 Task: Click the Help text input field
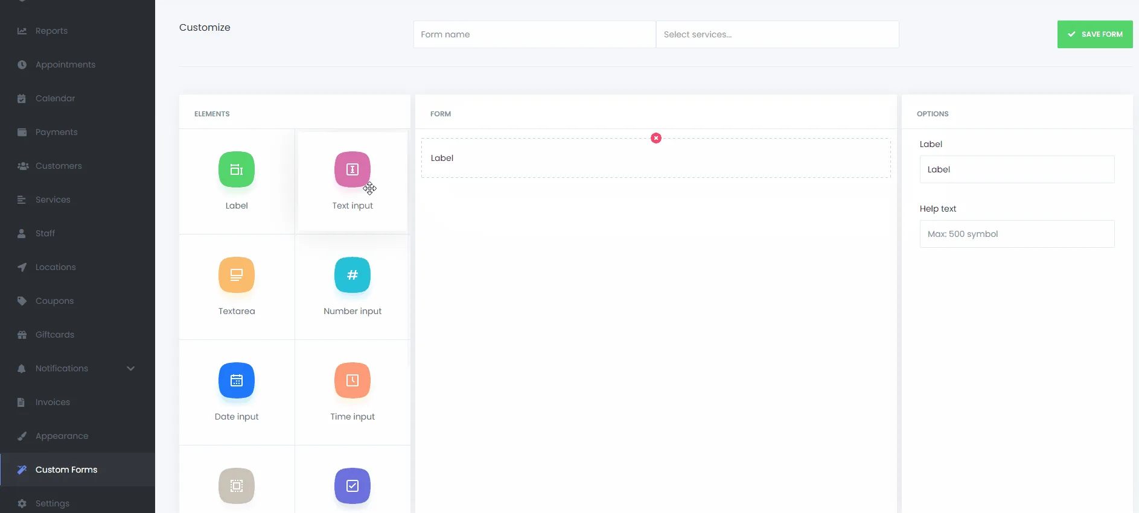point(1017,234)
